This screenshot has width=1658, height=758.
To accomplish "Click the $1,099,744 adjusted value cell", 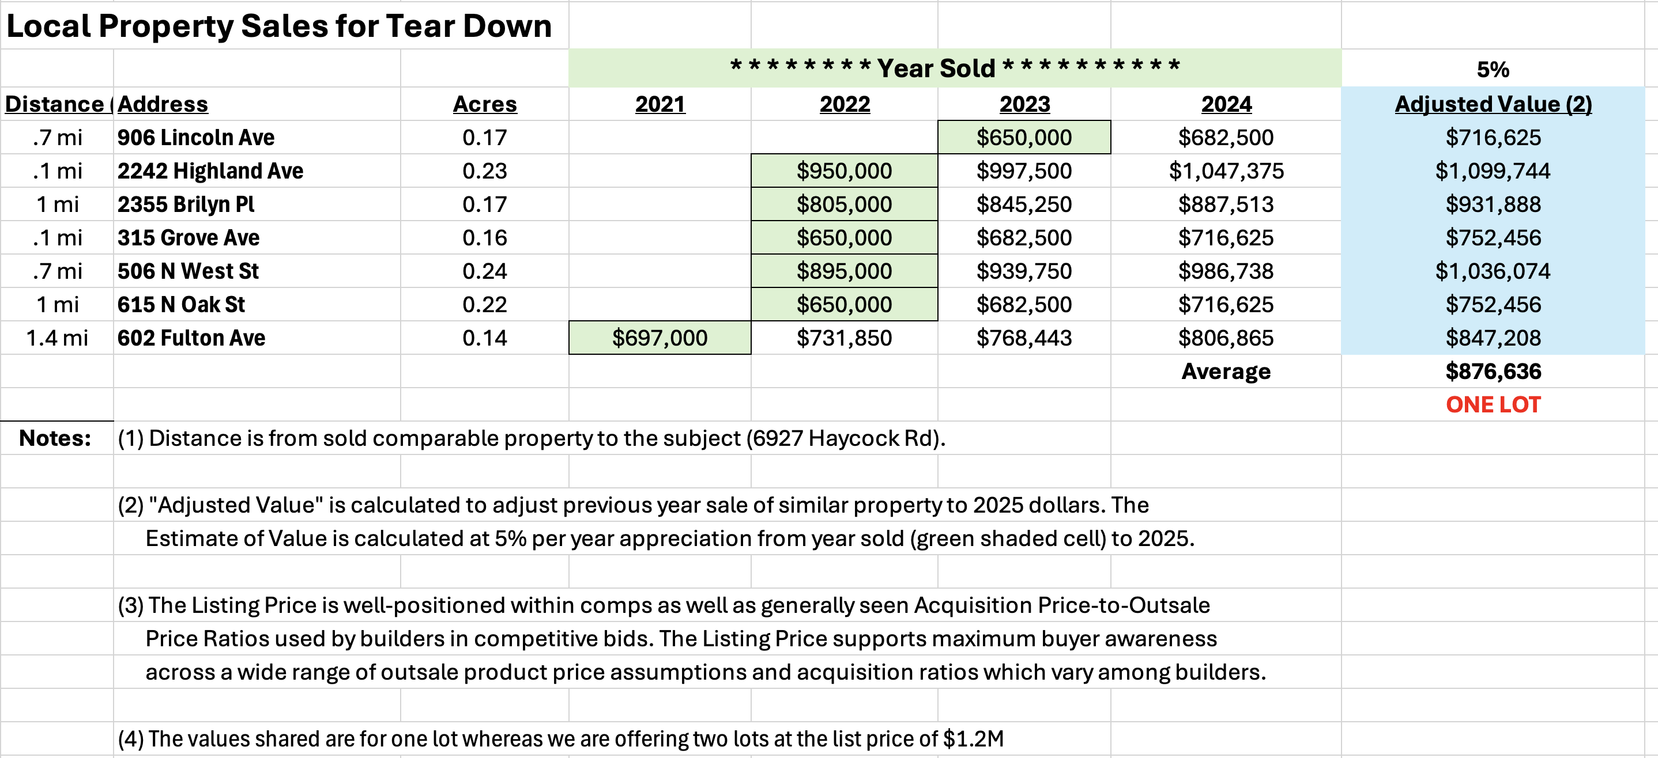I will [x=1493, y=171].
